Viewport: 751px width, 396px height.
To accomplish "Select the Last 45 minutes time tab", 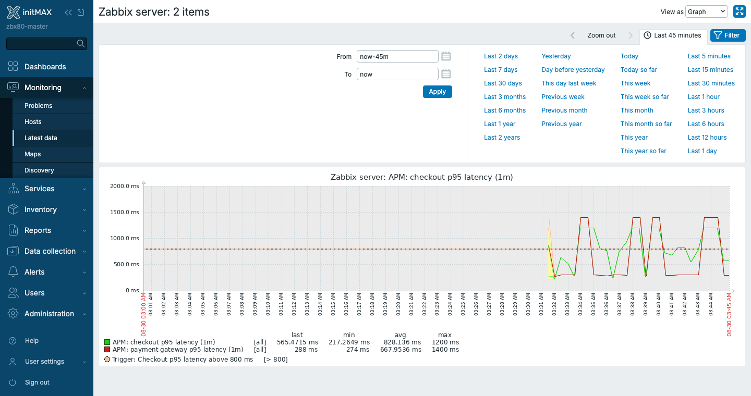I will click(673, 35).
